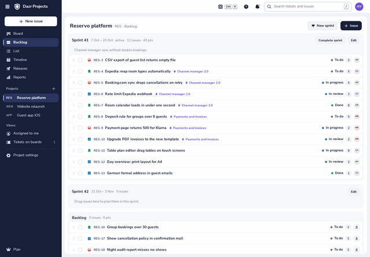
Task: Click assignee avatar on RES-10 row
Action: pyautogui.click(x=357, y=139)
